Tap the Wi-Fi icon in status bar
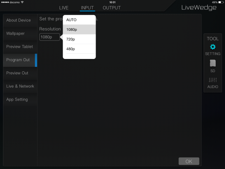The width and height of the screenshot is (225, 169). coord(22,2)
